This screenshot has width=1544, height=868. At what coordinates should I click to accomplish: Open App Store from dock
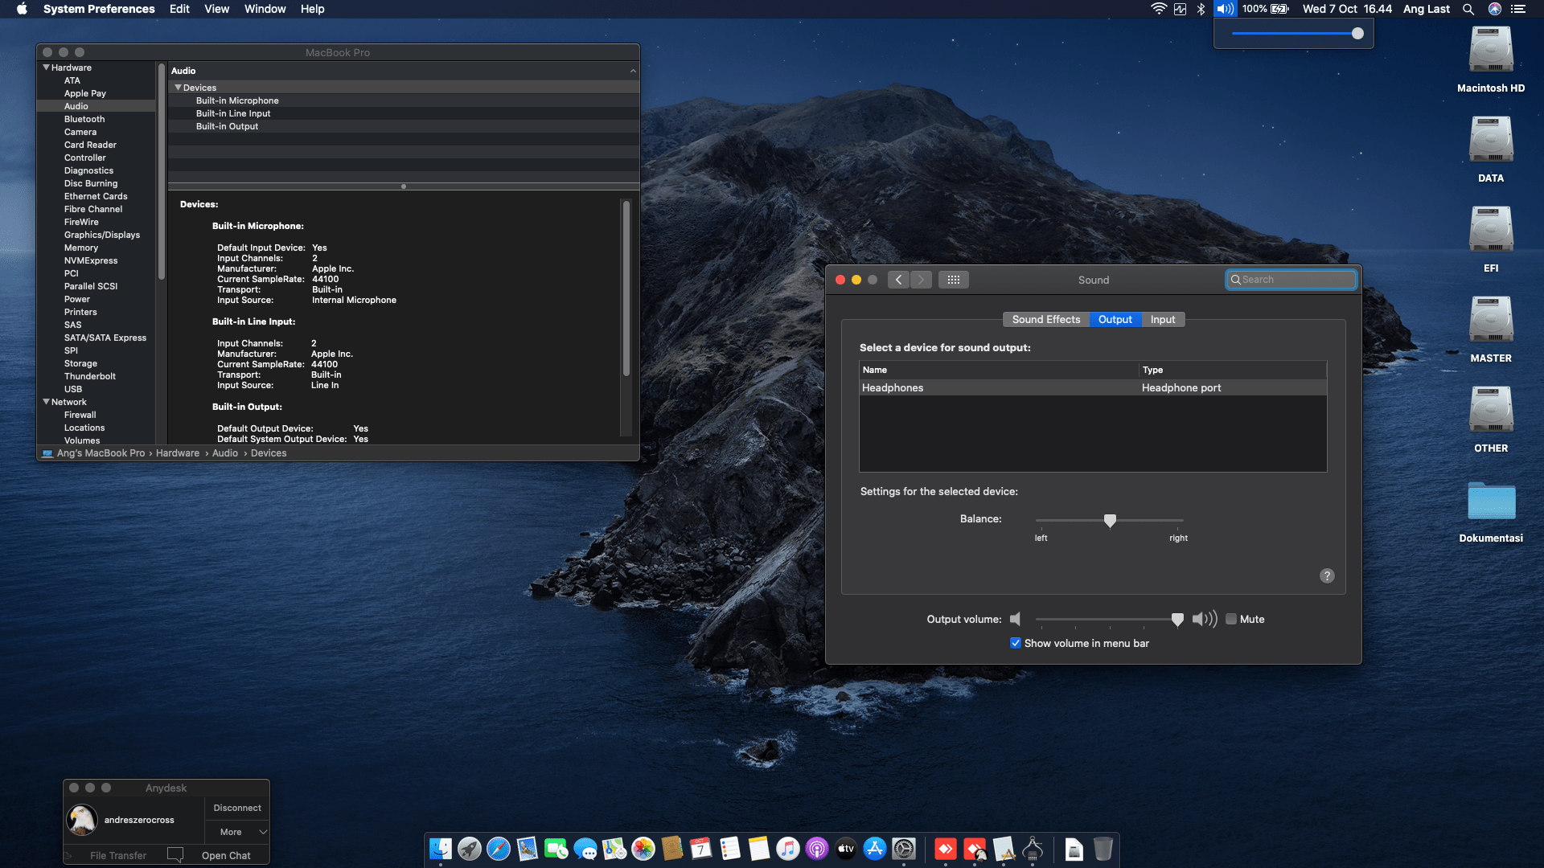coord(875,849)
